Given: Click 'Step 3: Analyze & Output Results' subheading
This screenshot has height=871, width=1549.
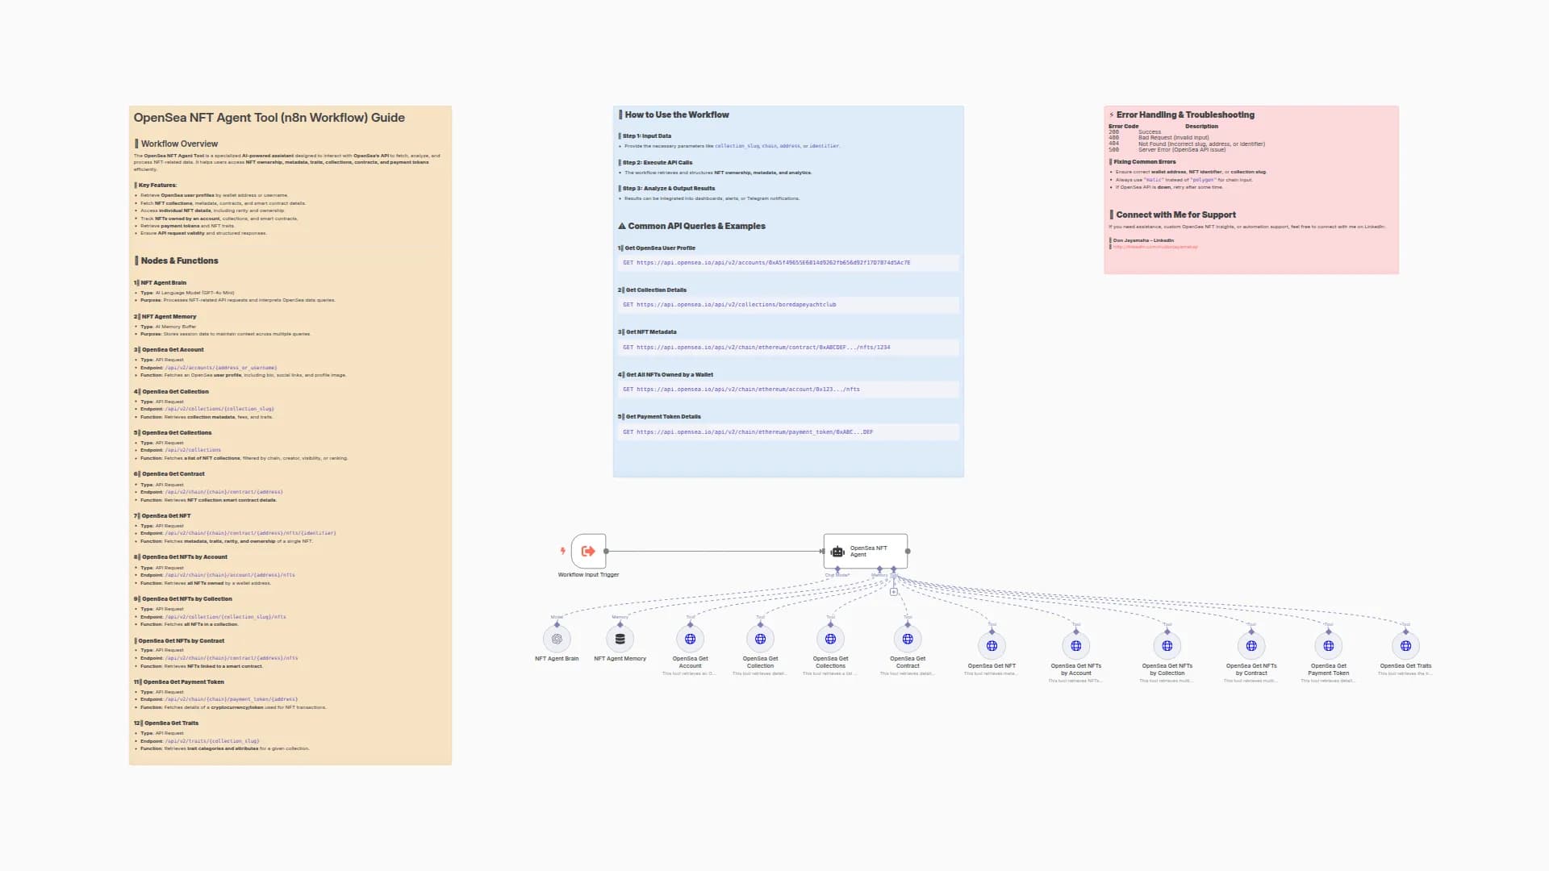Looking at the screenshot, I should (668, 189).
